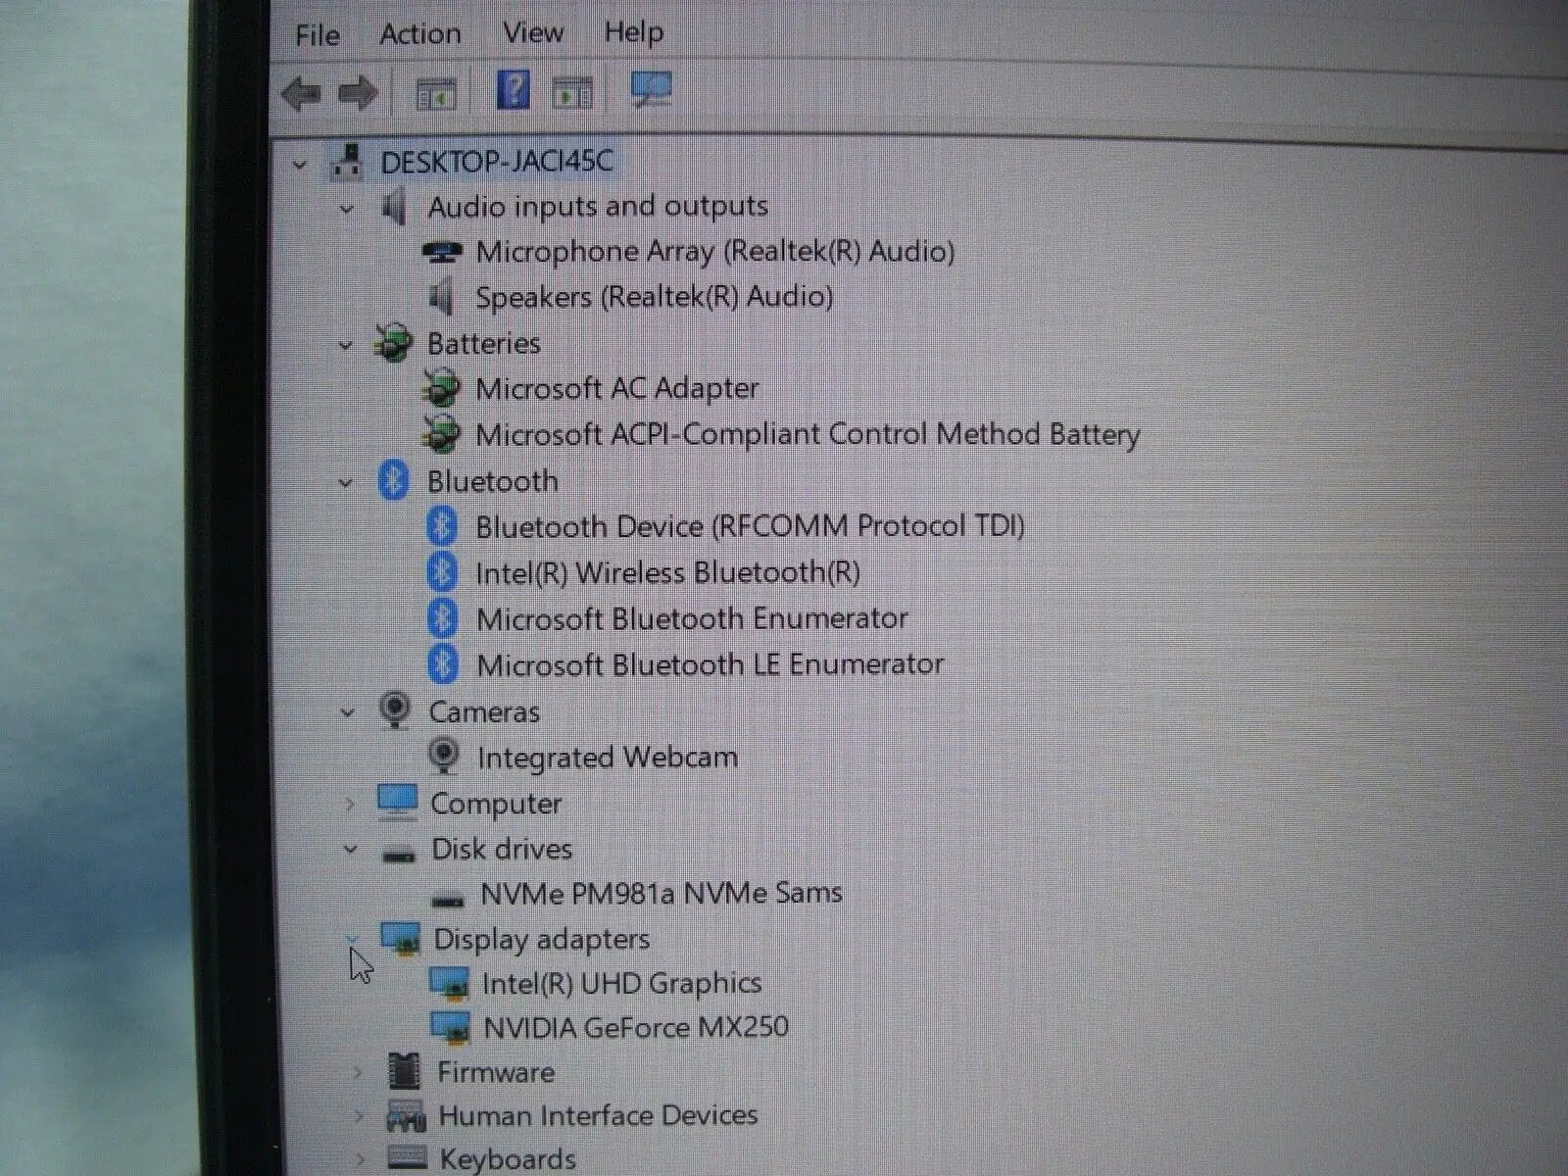Select Speakers (Realtek(R) Audio) device
Viewport: 1568px width, 1176px height.
click(x=654, y=298)
